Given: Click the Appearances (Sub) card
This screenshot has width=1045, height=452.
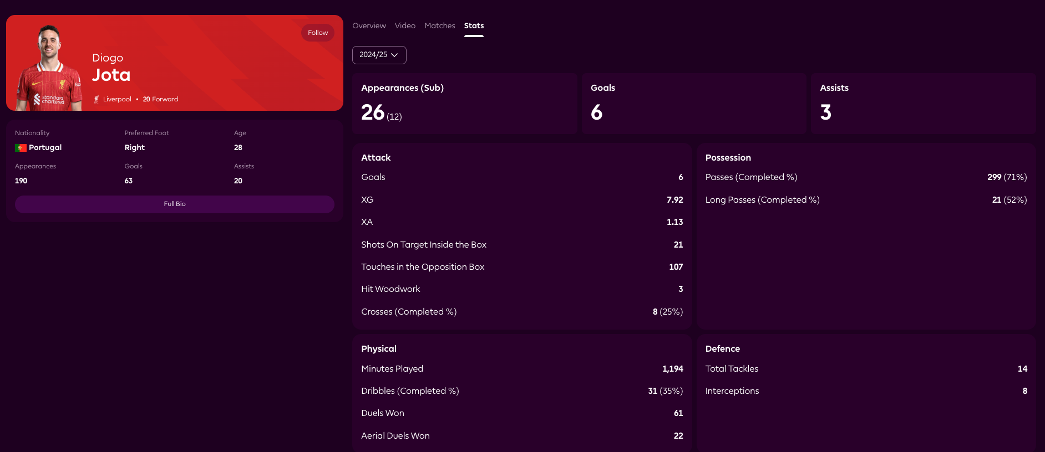Looking at the screenshot, I should (x=465, y=103).
